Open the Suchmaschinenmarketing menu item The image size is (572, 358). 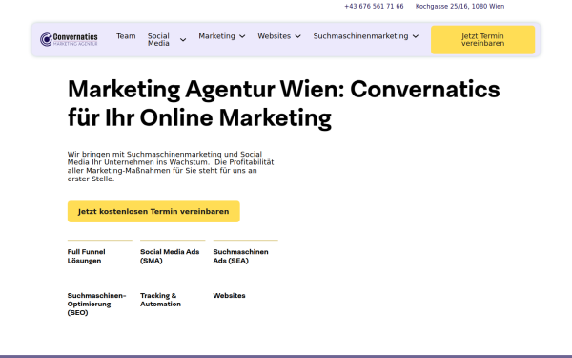click(x=360, y=36)
